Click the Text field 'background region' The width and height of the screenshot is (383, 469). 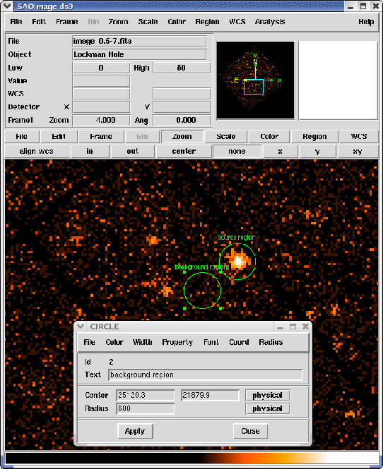[205, 374]
